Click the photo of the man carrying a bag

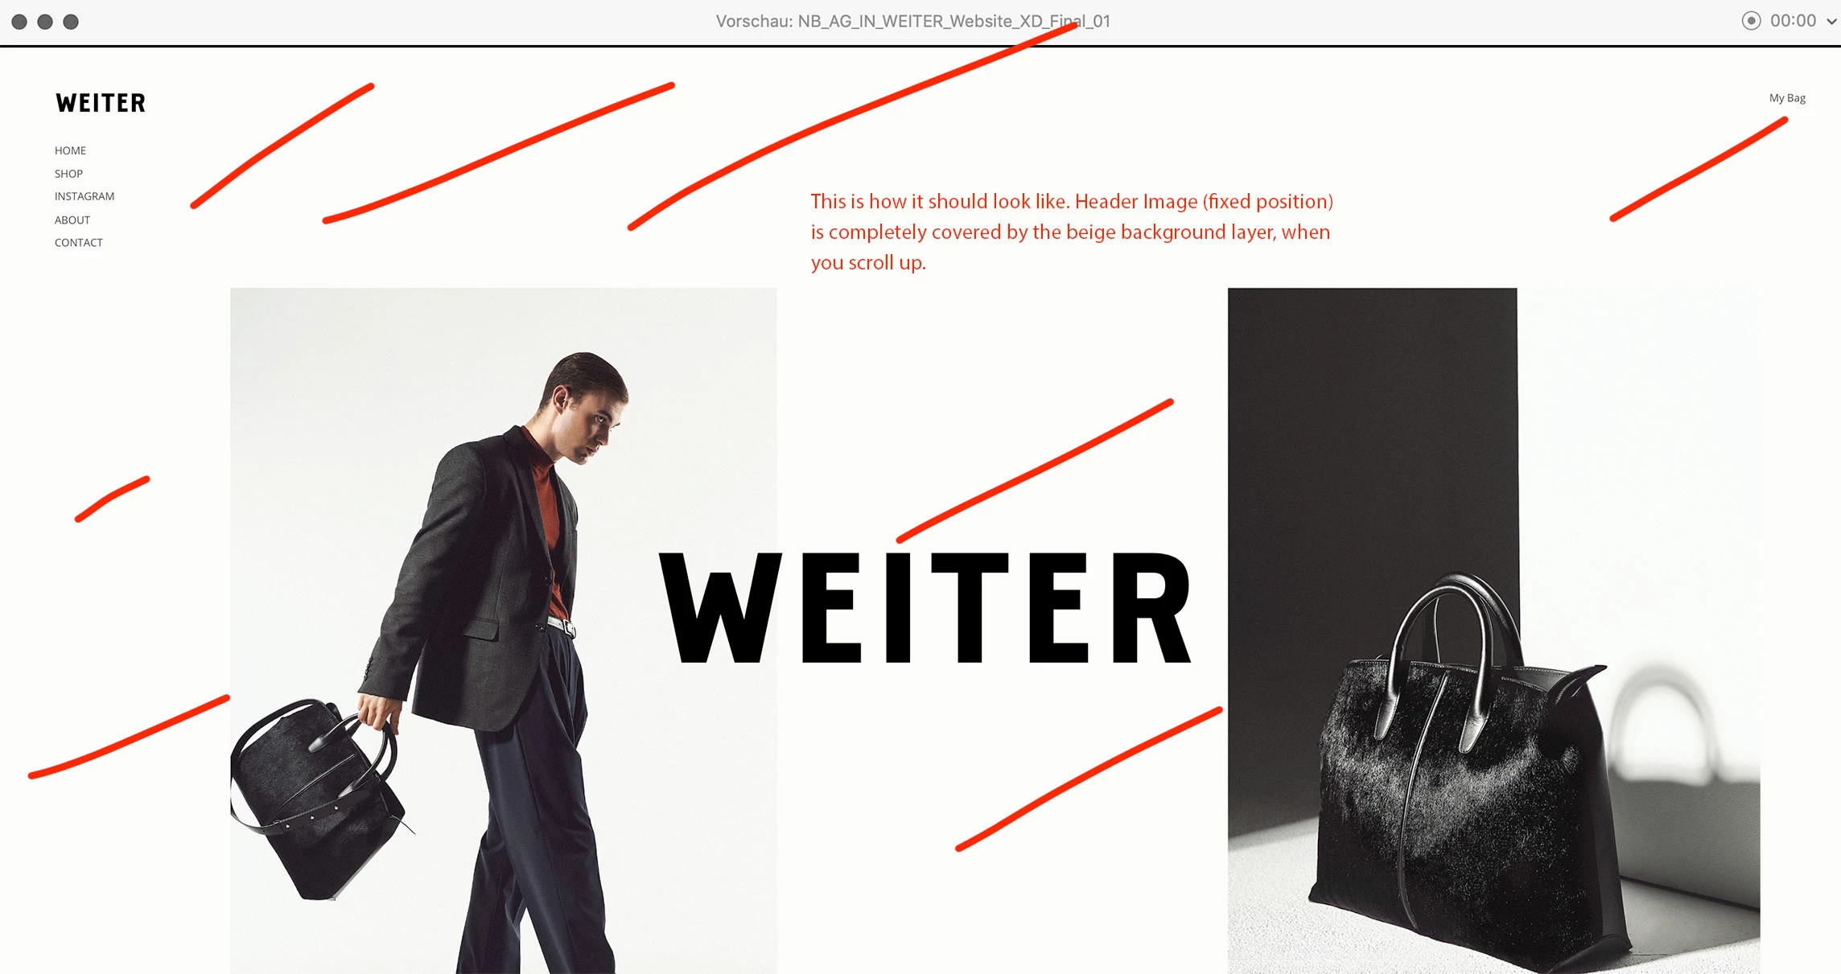[504, 631]
